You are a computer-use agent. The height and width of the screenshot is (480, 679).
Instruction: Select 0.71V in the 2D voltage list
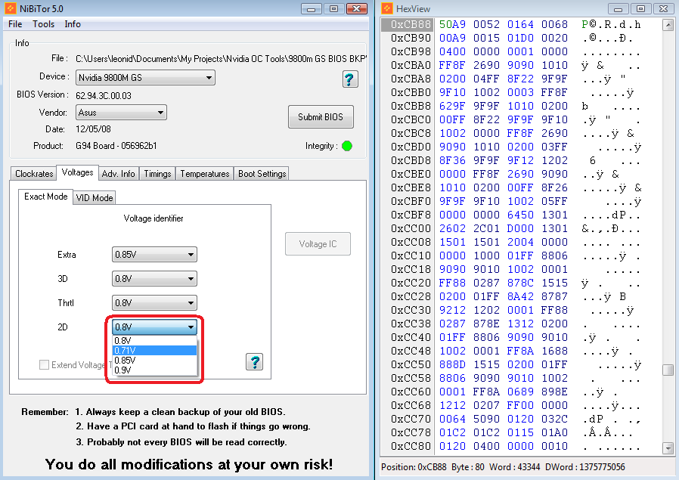coord(154,351)
